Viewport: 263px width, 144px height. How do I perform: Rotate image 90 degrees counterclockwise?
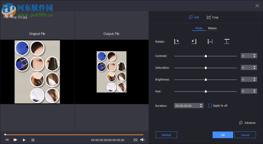(194, 41)
